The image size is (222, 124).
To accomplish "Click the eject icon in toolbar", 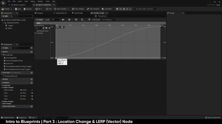I will tap(127, 9).
